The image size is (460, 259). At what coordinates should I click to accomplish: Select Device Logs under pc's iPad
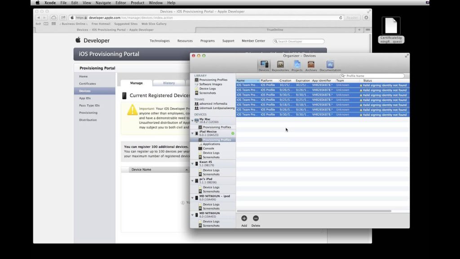[x=211, y=188]
